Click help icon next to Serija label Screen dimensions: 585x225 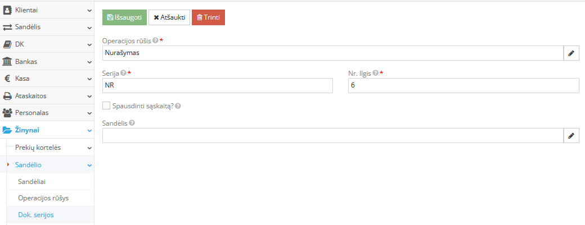(123, 73)
